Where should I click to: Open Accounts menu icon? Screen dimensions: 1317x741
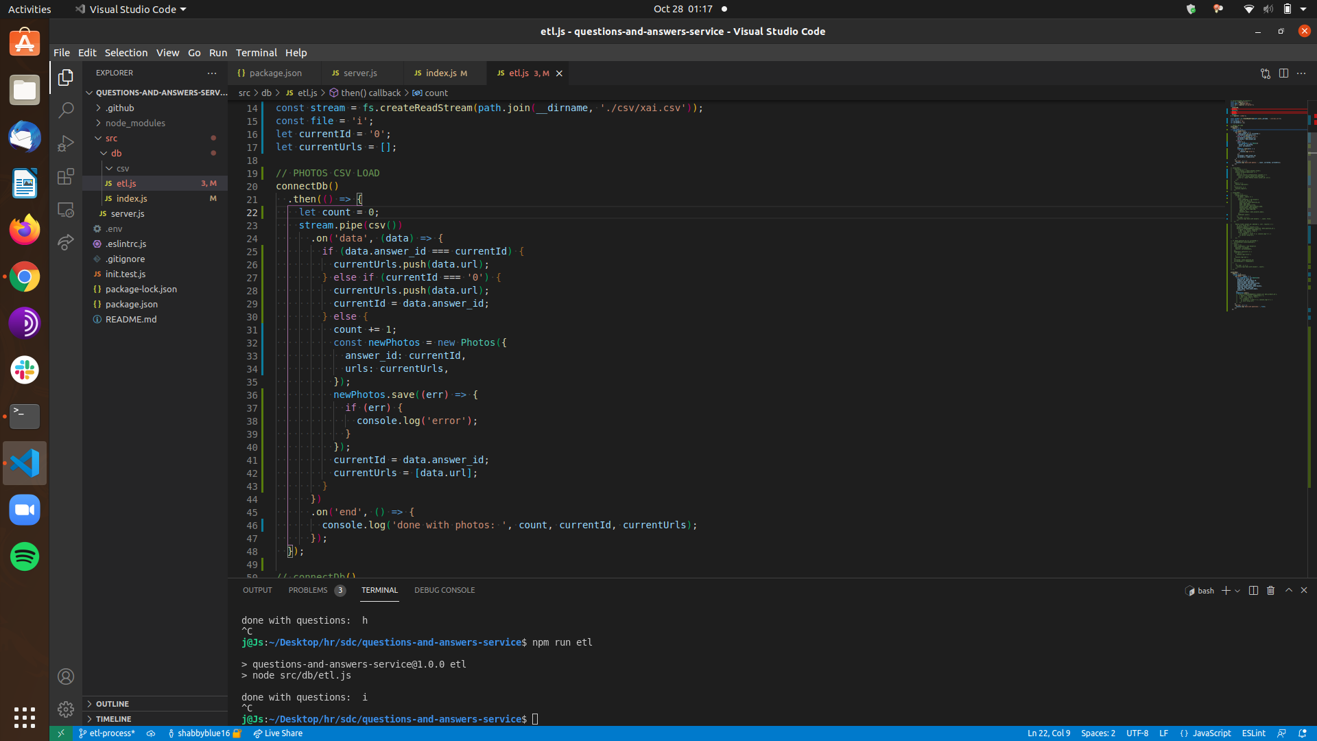[x=66, y=677]
